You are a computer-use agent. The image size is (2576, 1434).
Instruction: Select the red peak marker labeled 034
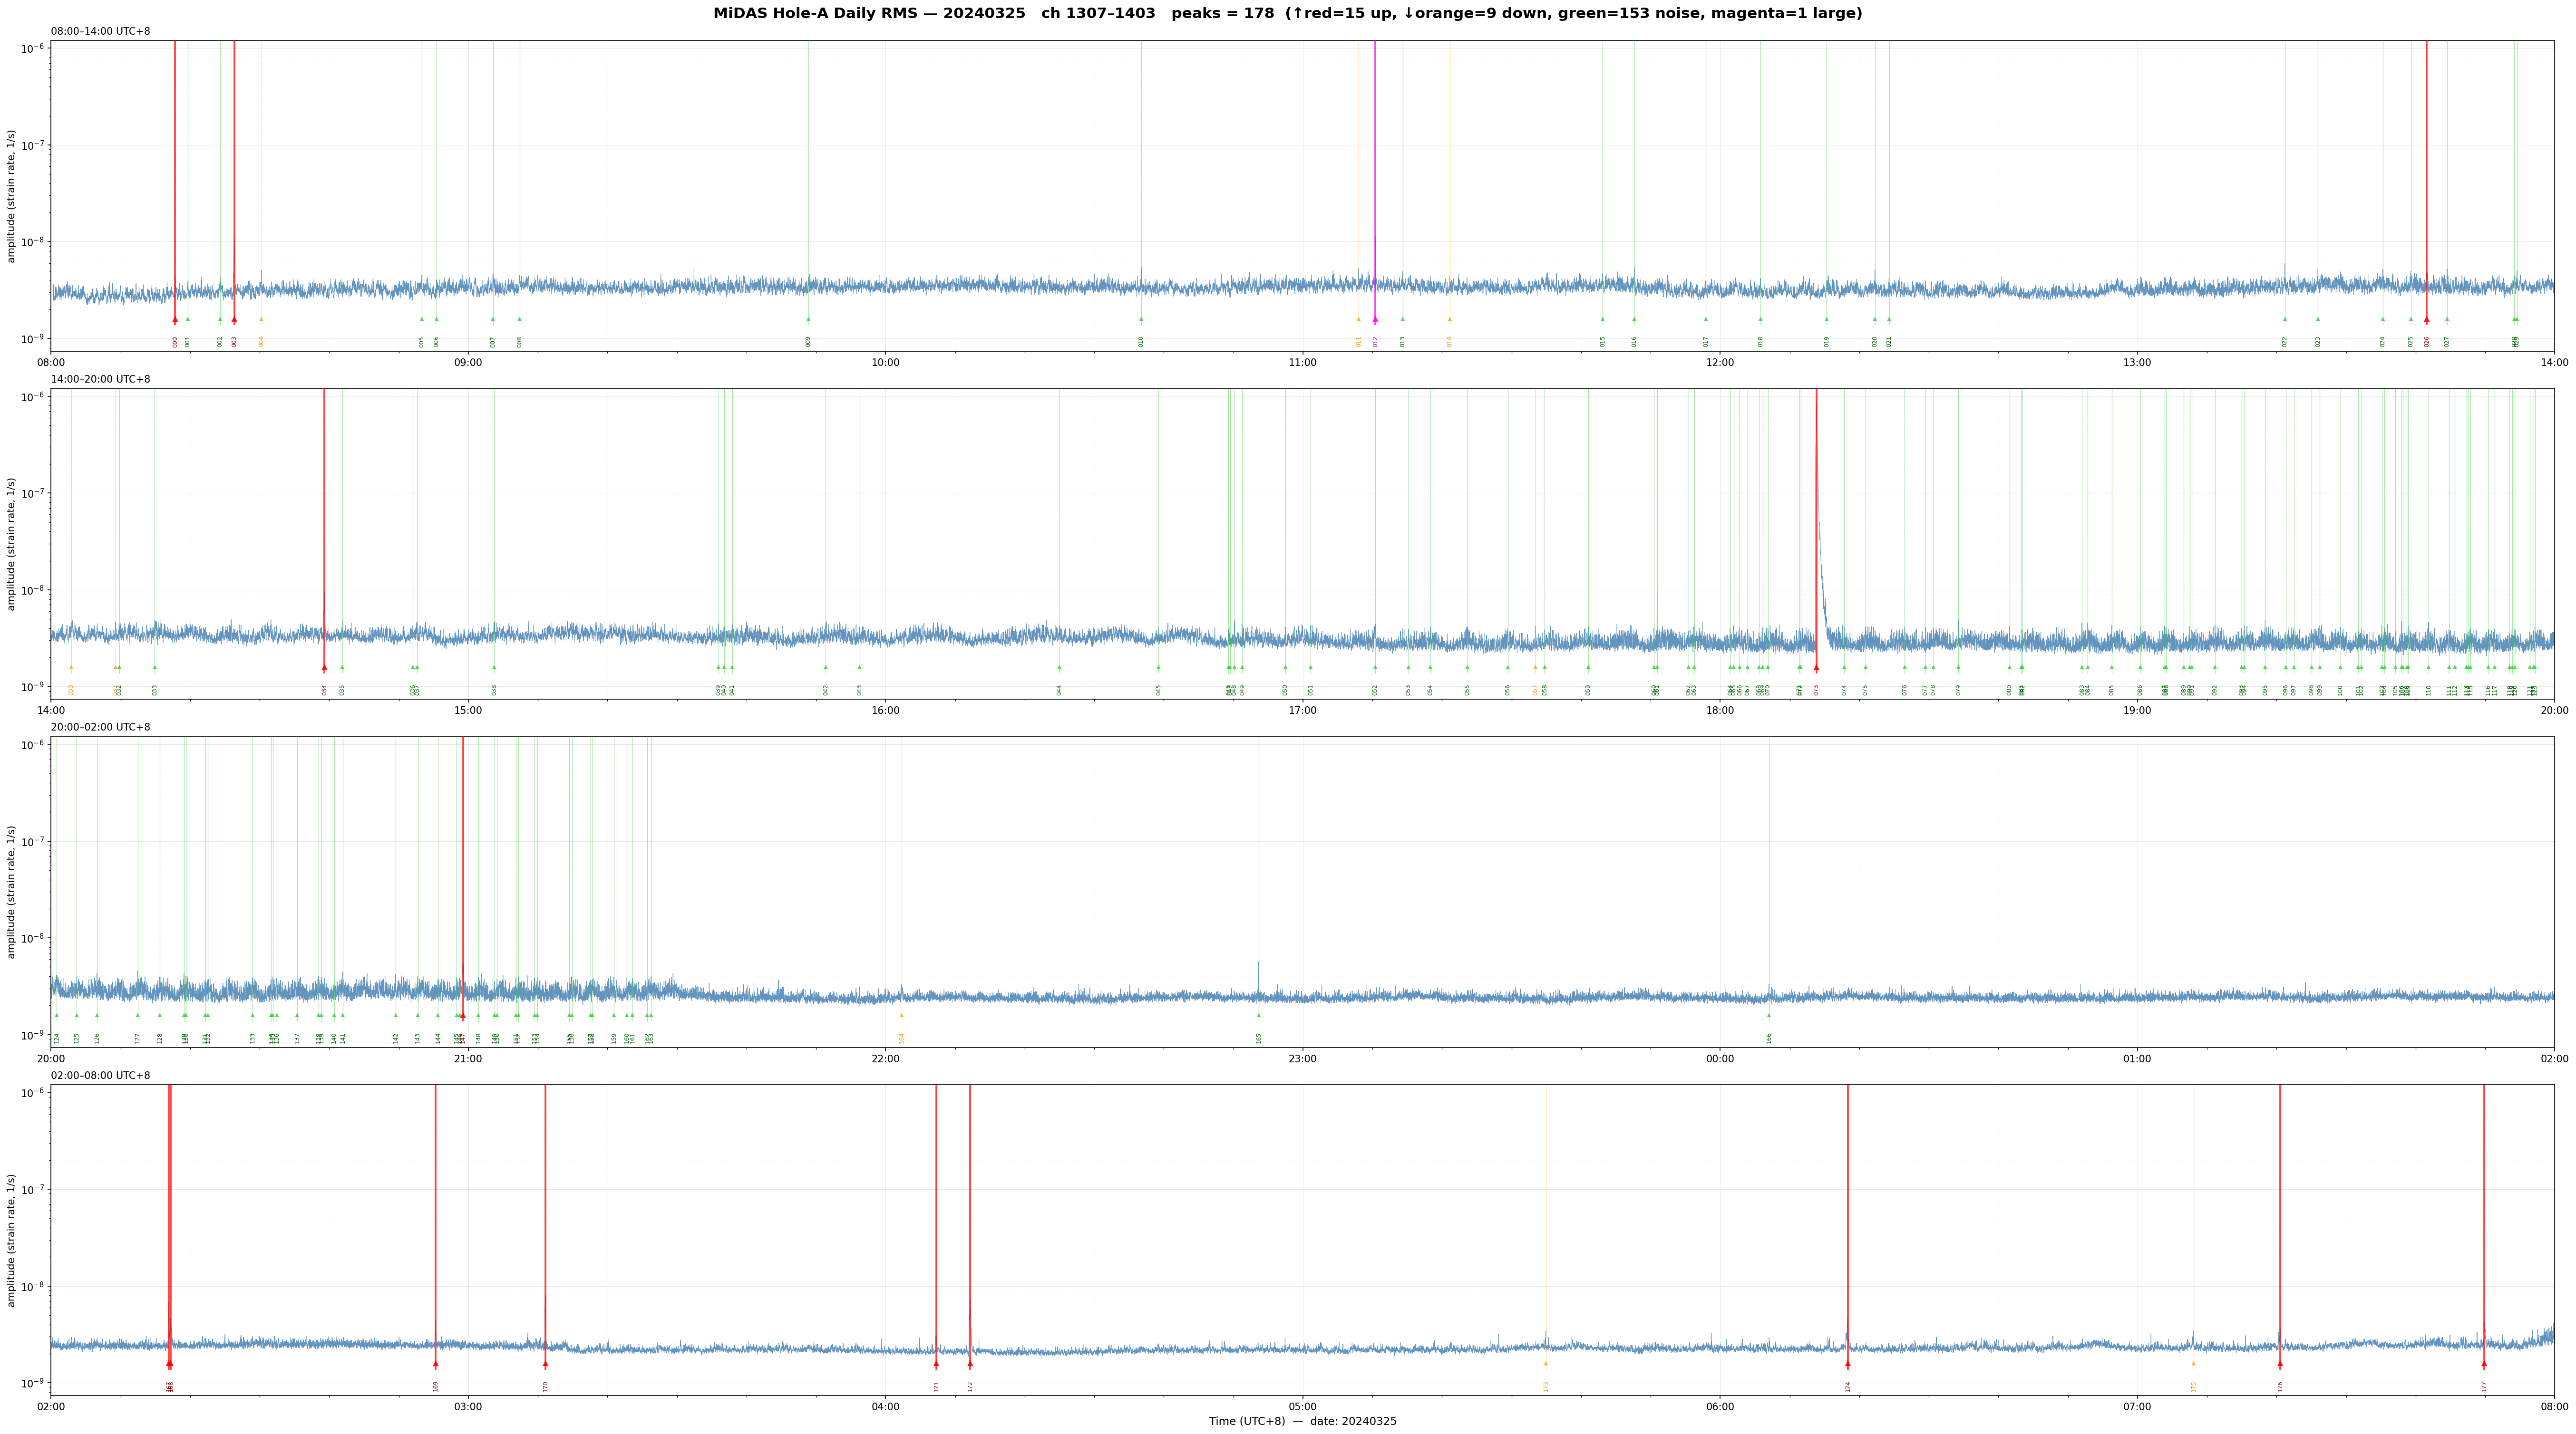coord(324,667)
